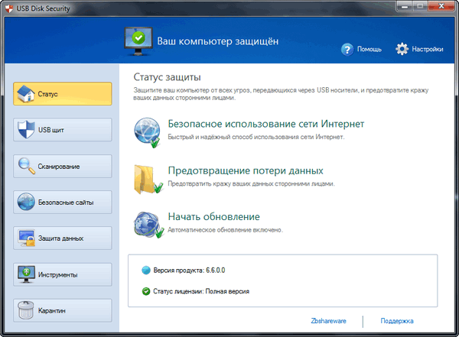
Task: Click Начать обновление link
Action: (213, 217)
